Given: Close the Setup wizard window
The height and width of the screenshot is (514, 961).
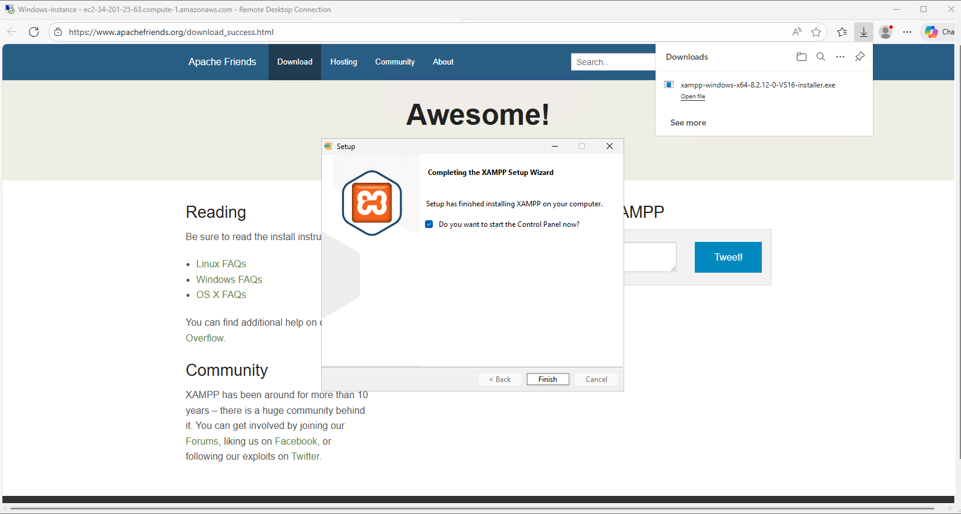Looking at the screenshot, I should tap(610, 146).
